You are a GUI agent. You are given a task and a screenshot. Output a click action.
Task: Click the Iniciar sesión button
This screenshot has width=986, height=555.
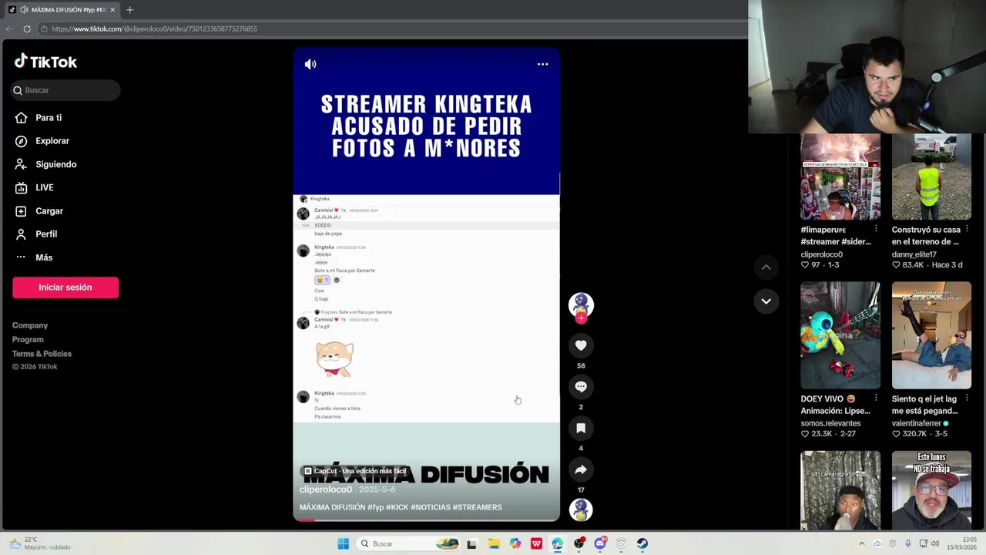[65, 288]
